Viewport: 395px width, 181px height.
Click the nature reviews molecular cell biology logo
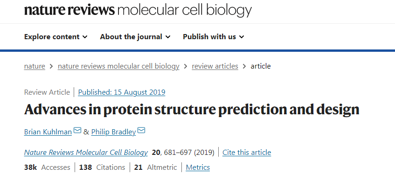coord(138,10)
